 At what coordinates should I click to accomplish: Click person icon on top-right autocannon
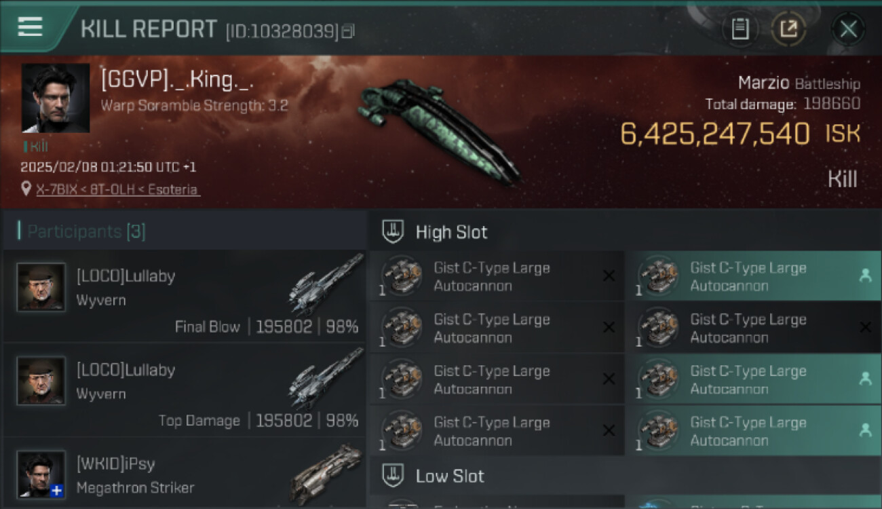click(865, 276)
